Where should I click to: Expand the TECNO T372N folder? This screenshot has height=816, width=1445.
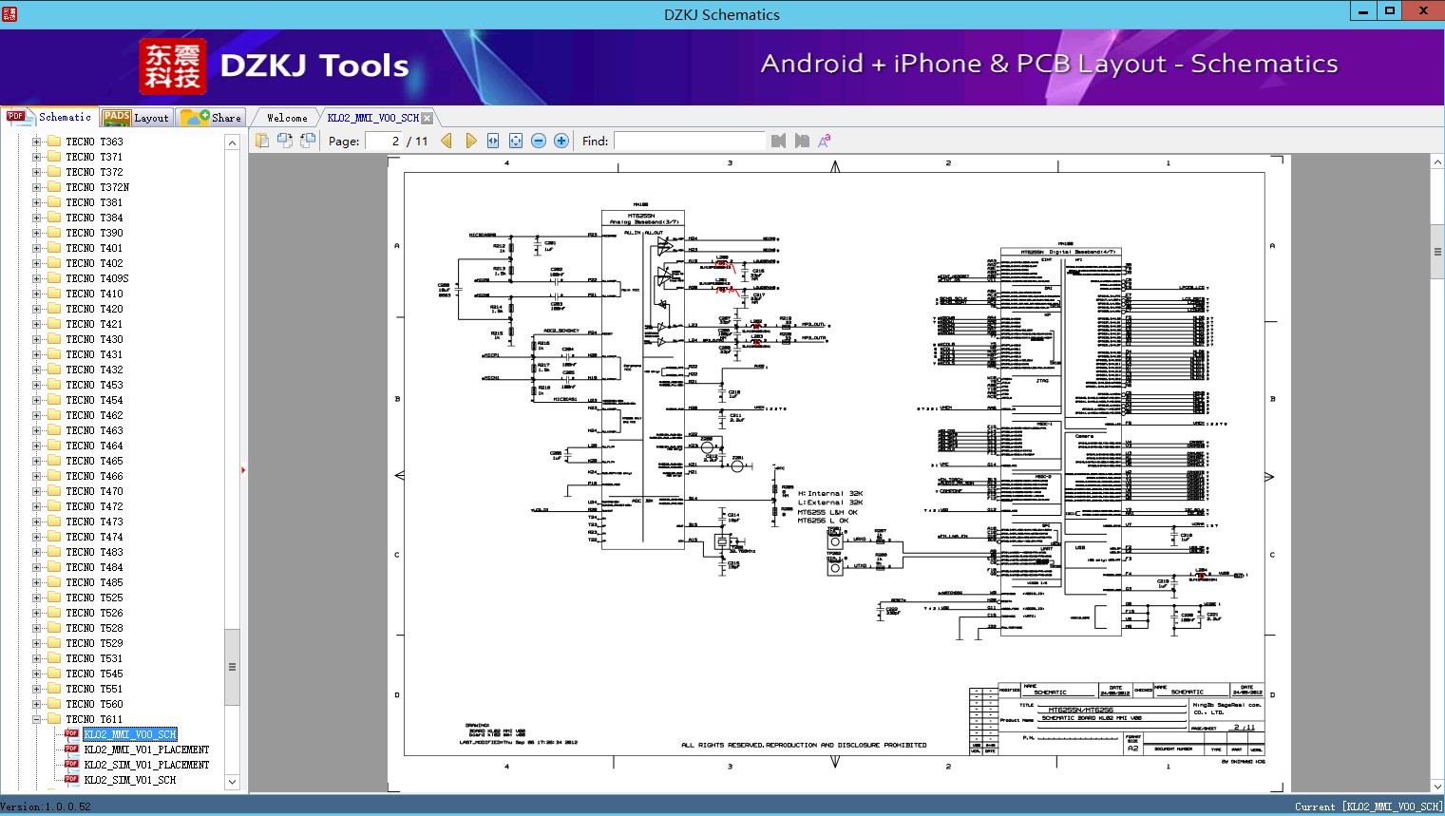(36, 187)
